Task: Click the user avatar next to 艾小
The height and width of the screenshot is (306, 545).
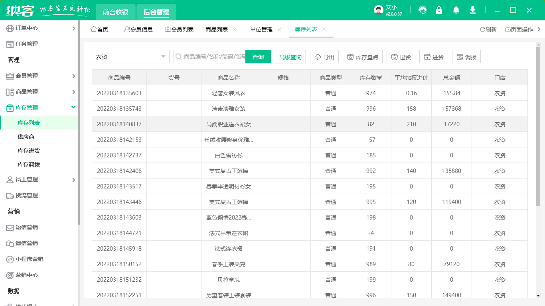Action: click(379, 10)
